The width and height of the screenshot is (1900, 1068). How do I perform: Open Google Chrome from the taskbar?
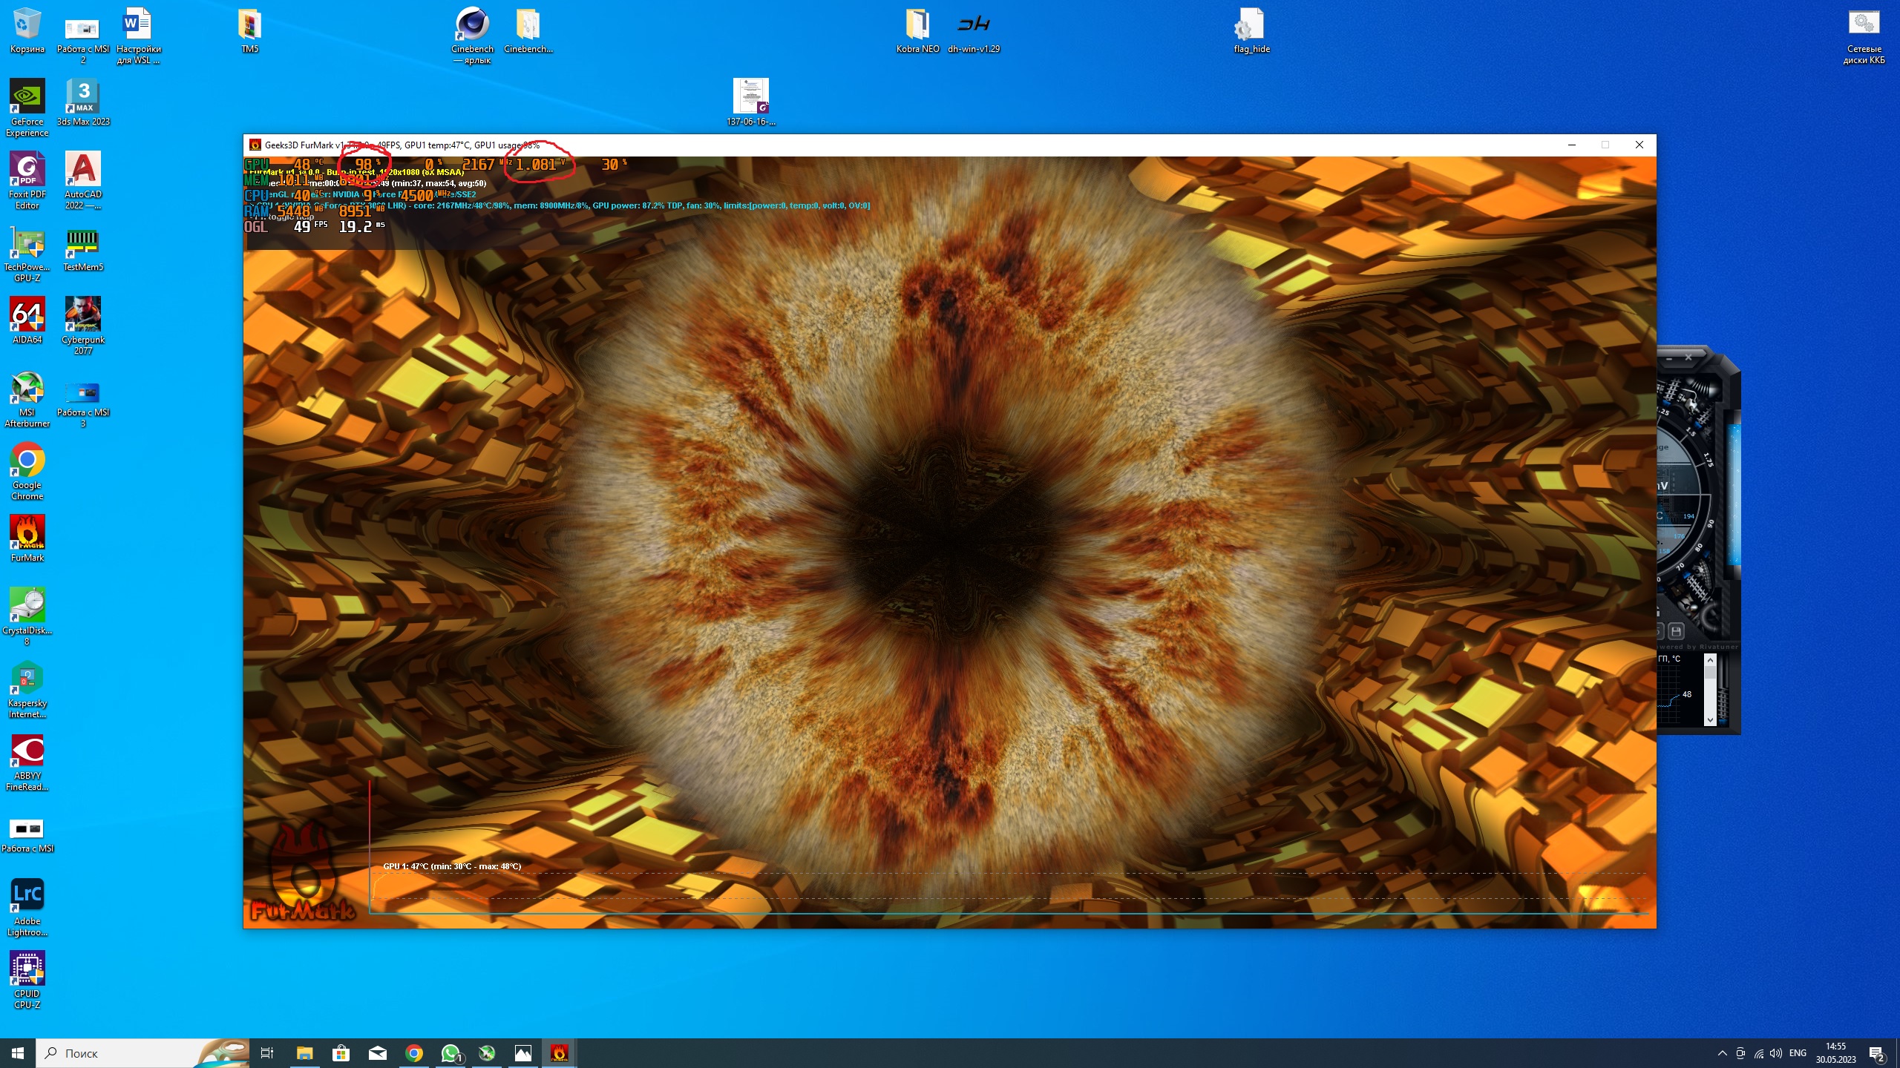point(414,1053)
